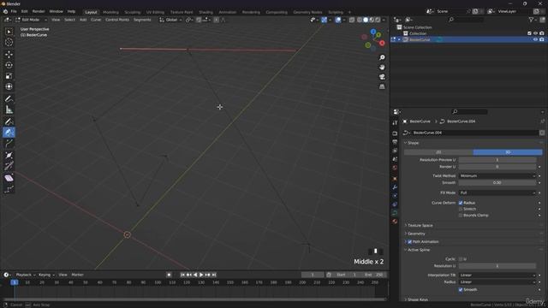Select the Radius tool
The image size is (548, 308).
click(x=9, y=155)
